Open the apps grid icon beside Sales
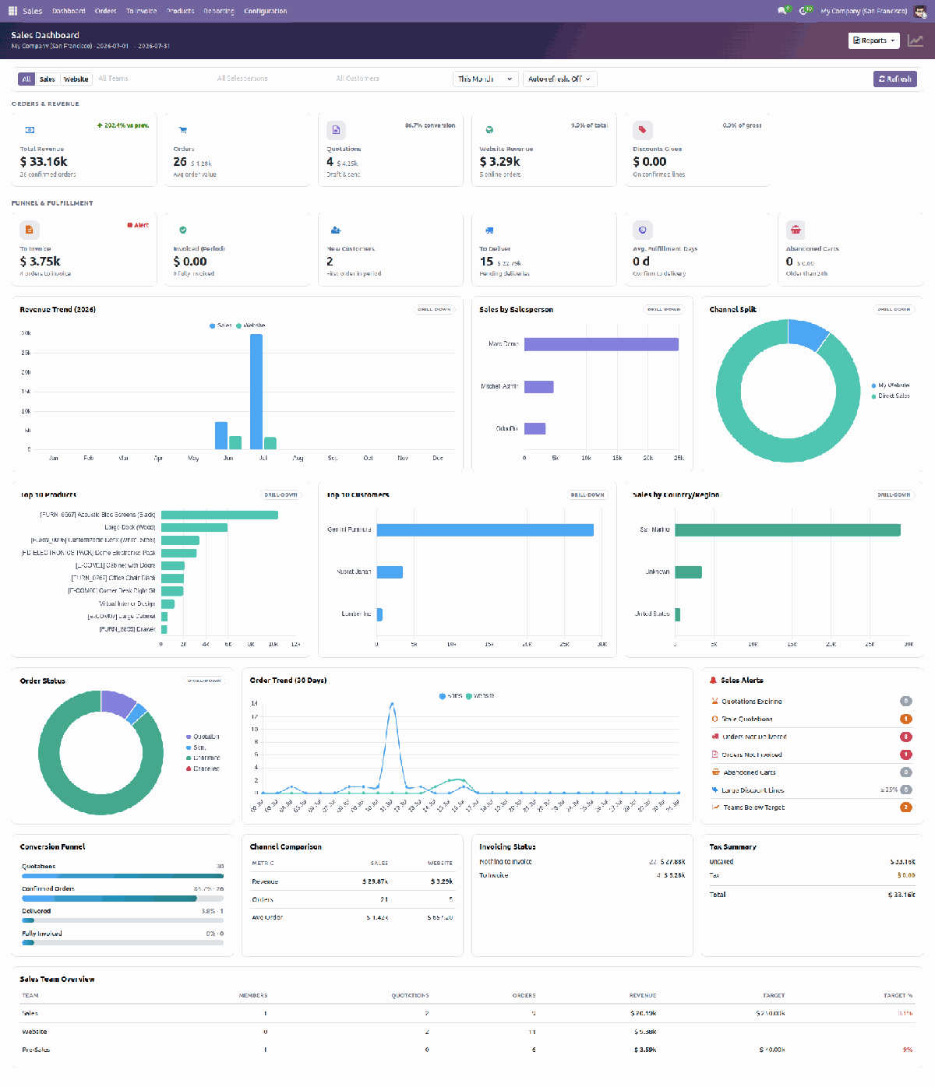 point(12,11)
